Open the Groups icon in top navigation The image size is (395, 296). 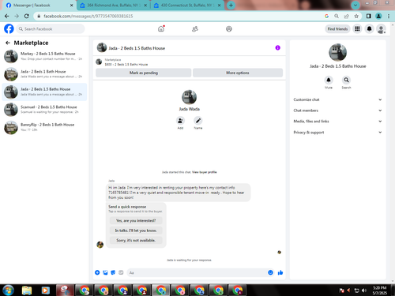[x=229, y=28]
